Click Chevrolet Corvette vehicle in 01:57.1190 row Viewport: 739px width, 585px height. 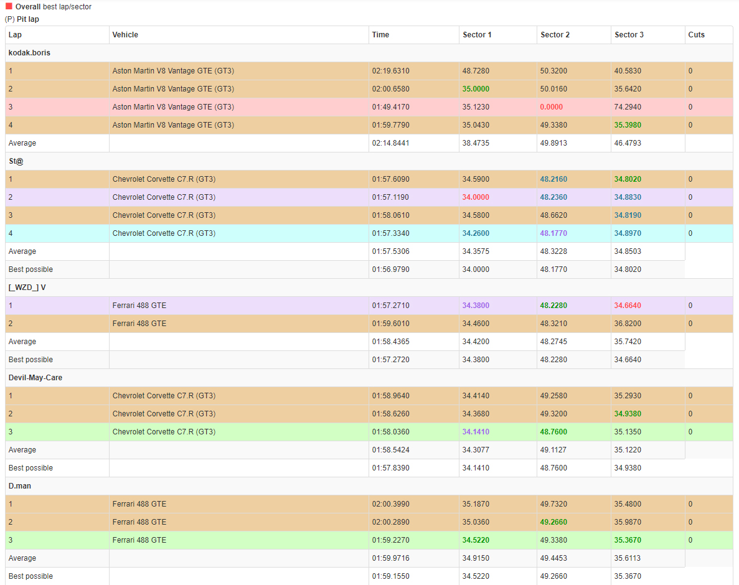tap(164, 197)
